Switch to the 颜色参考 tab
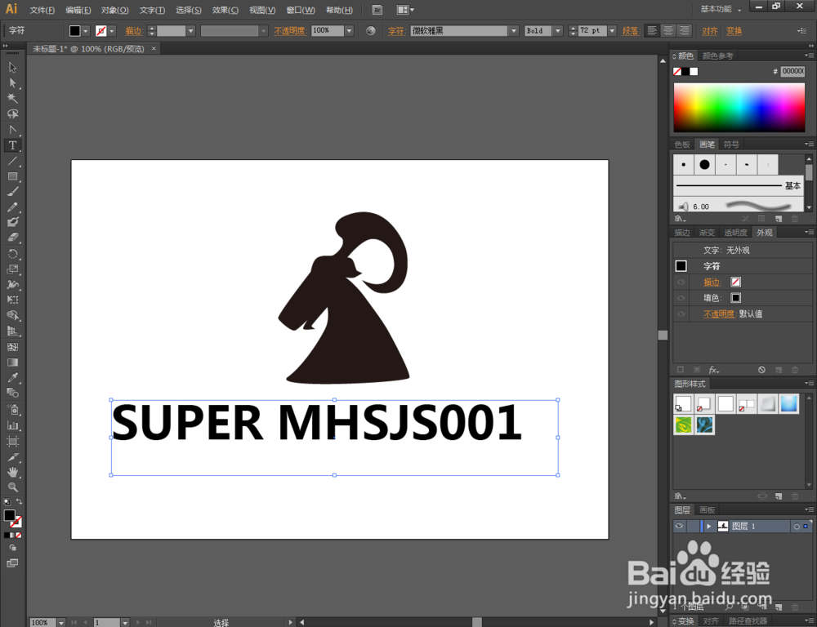This screenshot has height=627, width=817. 717,56
